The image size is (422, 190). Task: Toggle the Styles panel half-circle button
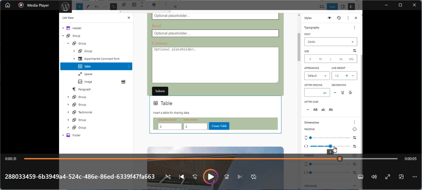pos(351,7)
